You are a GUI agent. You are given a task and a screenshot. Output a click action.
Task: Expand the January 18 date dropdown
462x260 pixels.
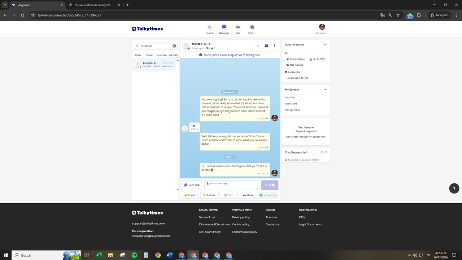pyautogui.click(x=229, y=92)
